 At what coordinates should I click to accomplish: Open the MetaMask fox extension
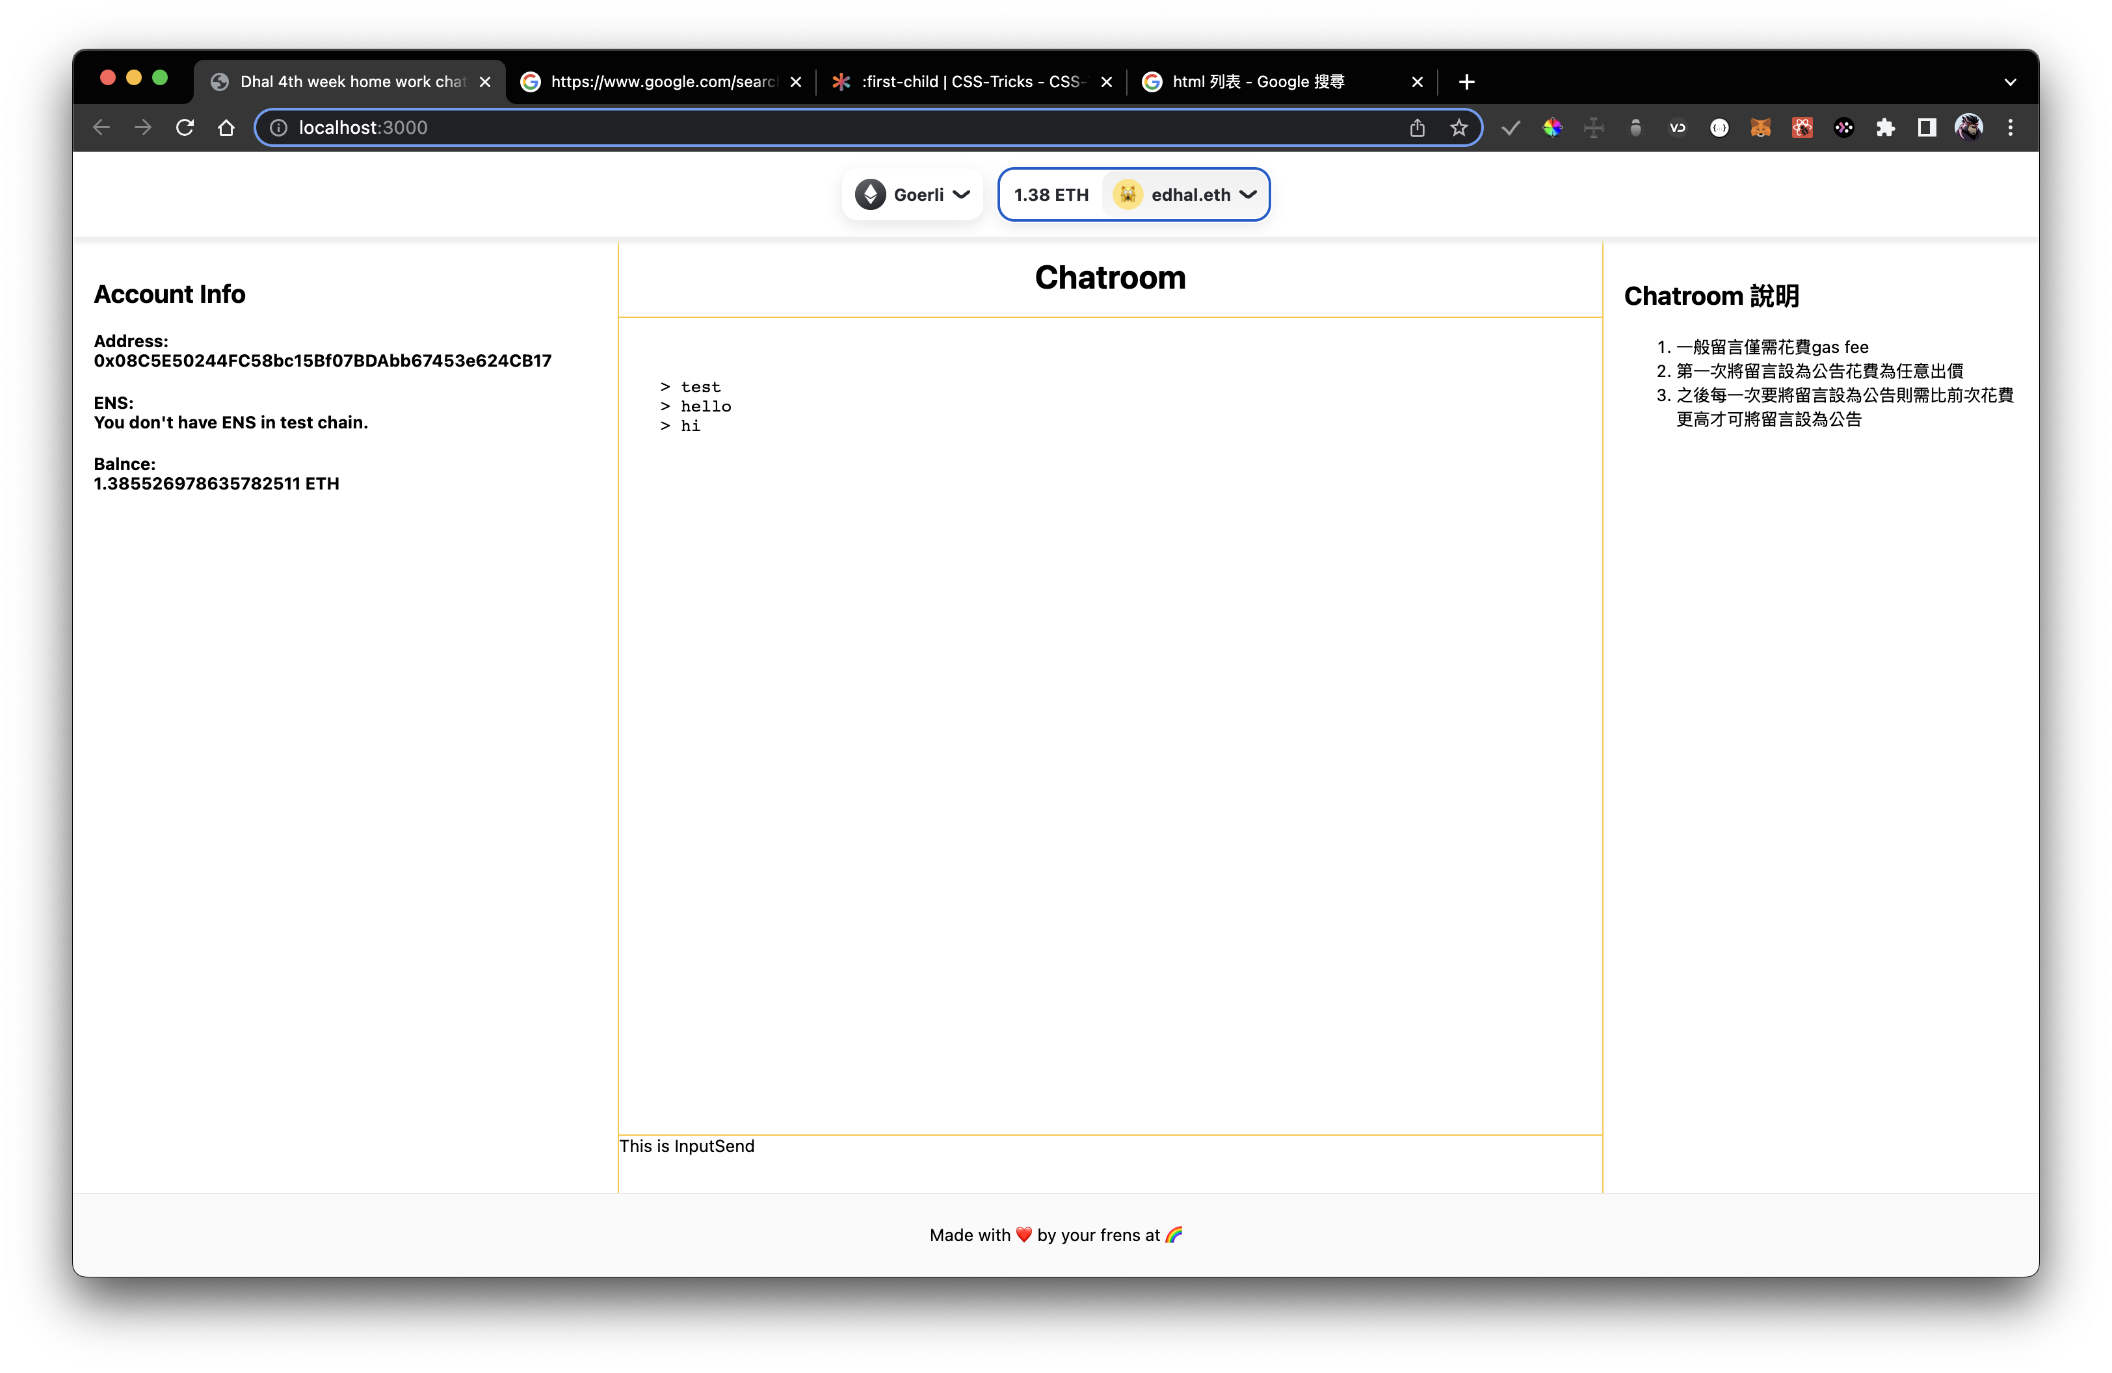click(1761, 127)
